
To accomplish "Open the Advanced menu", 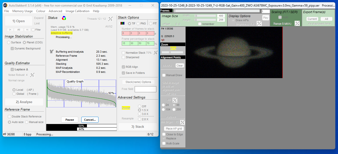I will click(x=55, y=11).
